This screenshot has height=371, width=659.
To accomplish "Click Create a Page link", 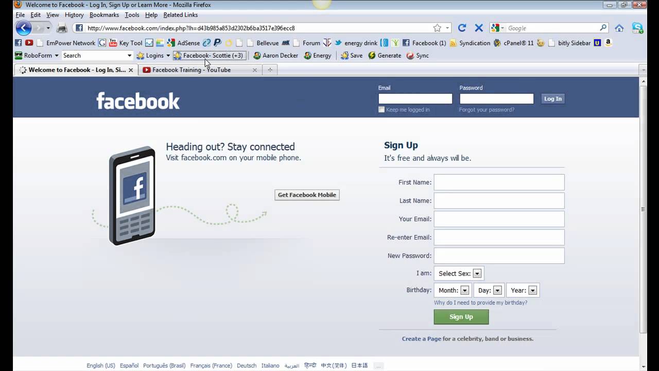I will (422, 339).
